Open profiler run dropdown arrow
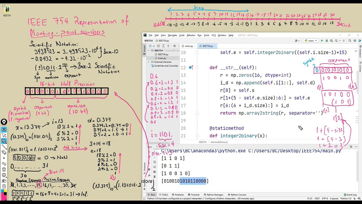 [340, 41]
